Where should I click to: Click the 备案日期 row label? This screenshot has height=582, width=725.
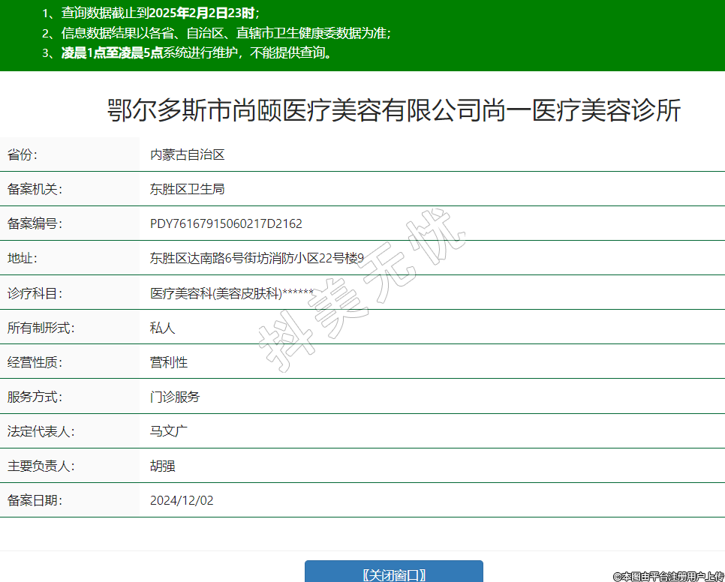pos(35,500)
